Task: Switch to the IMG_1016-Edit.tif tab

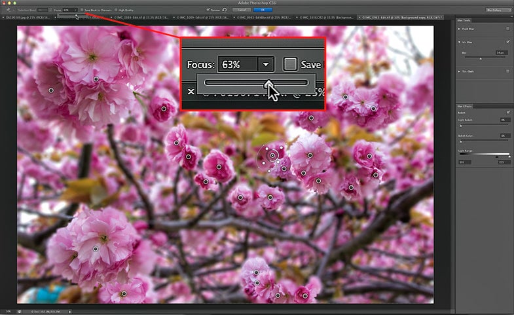Action: [141, 18]
